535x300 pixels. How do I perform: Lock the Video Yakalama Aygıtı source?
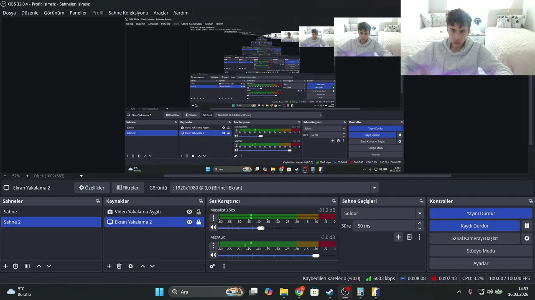tap(199, 212)
